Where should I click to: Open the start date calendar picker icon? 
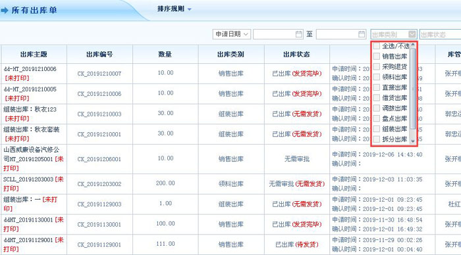coord(299,34)
